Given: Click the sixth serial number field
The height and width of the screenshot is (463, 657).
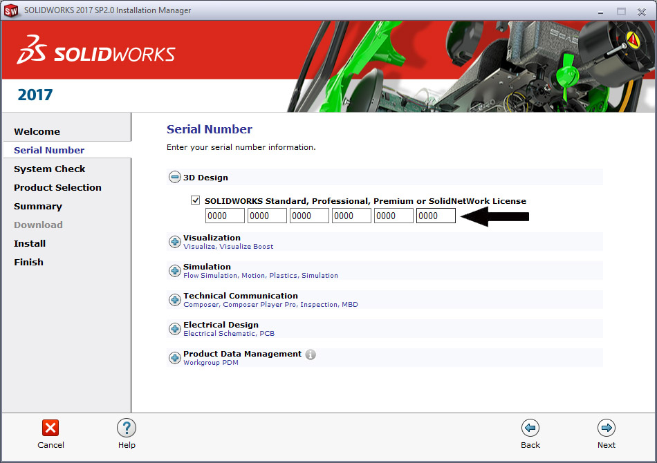Looking at the screenshot, I should tap(436, 216).
